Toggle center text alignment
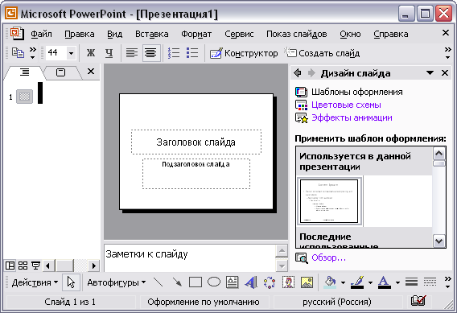Image resolution: width=457 pixels, height=313 pixels. 151,53
